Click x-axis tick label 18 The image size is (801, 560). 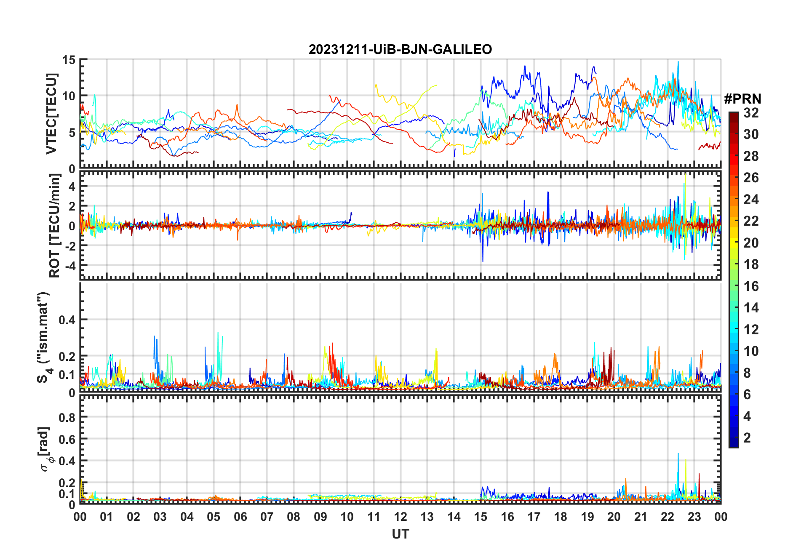point(561,517)
